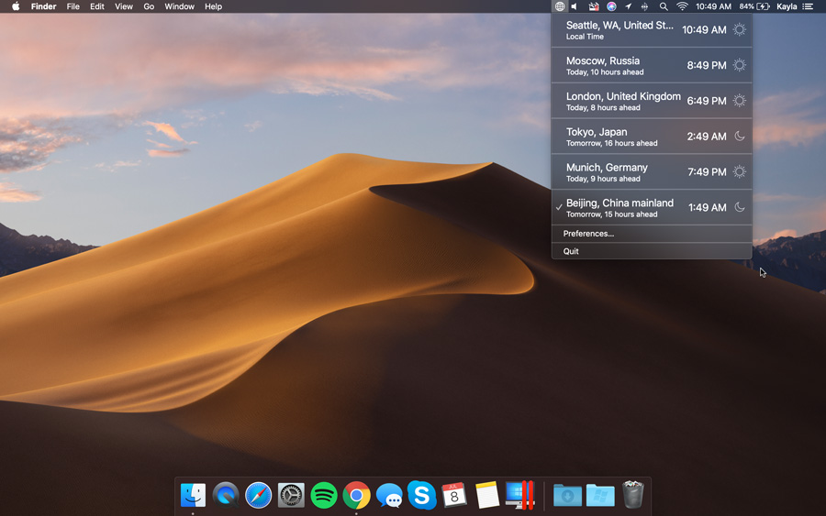The height and width of the screenshot is (516, 826).
Task: Open the volume control menu
Action: coord(575,6)
